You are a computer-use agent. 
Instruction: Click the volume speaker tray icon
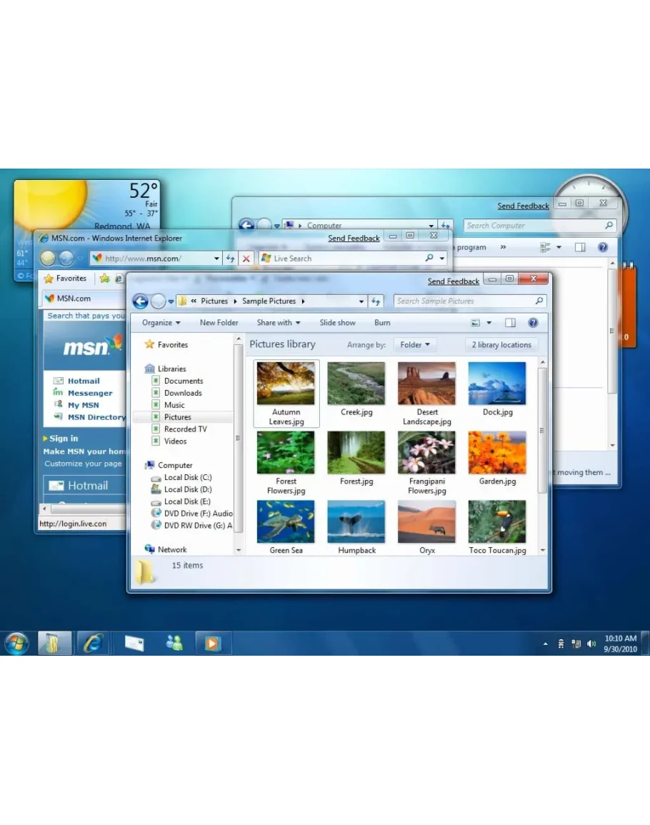(x=591, y=644)
